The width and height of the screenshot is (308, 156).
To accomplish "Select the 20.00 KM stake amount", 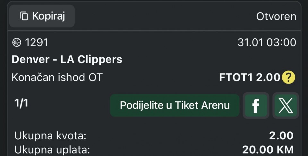I will tap(268, 150).
